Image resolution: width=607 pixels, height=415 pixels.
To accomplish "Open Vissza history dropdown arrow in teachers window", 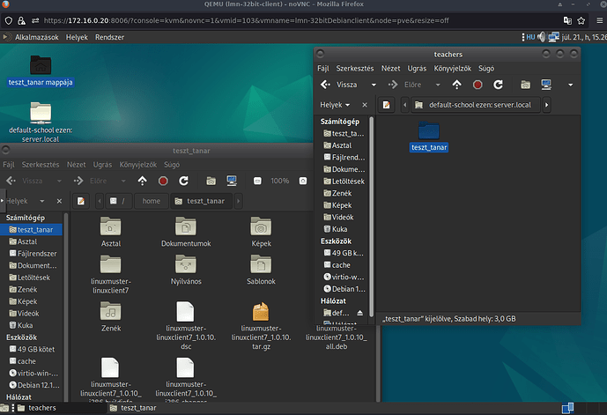I will 374,85.
